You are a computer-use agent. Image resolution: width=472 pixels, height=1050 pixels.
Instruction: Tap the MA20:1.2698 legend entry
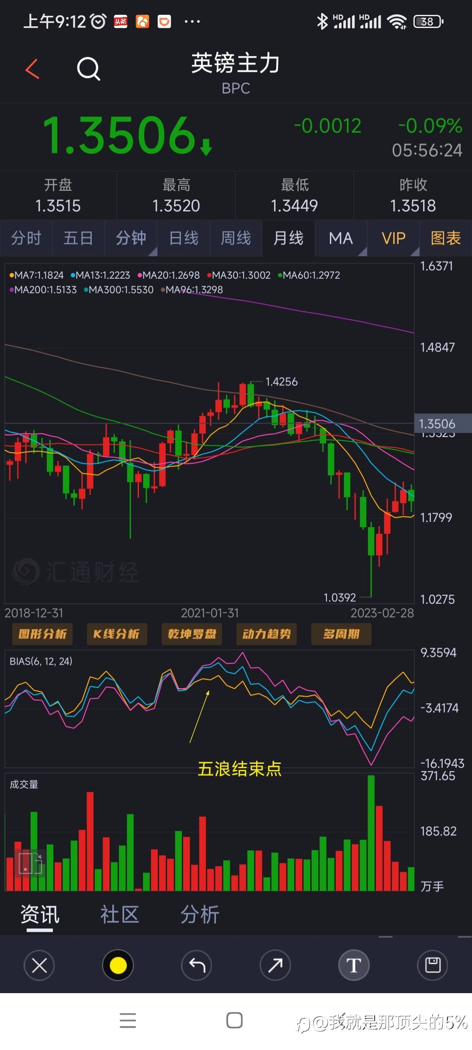[169, 275]
